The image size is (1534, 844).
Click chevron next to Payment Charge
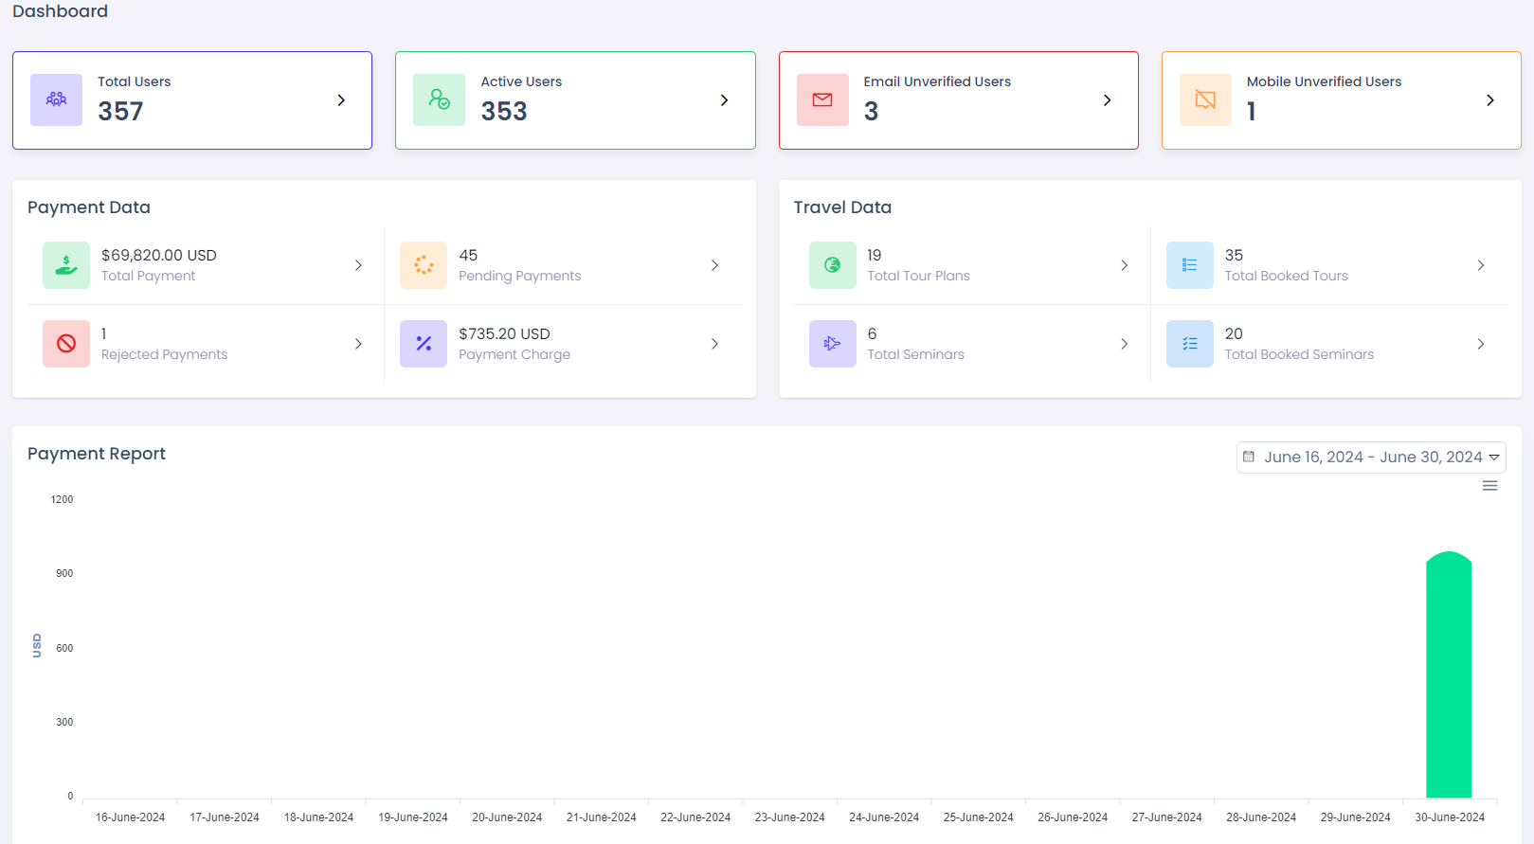click(x=714, y=344)
